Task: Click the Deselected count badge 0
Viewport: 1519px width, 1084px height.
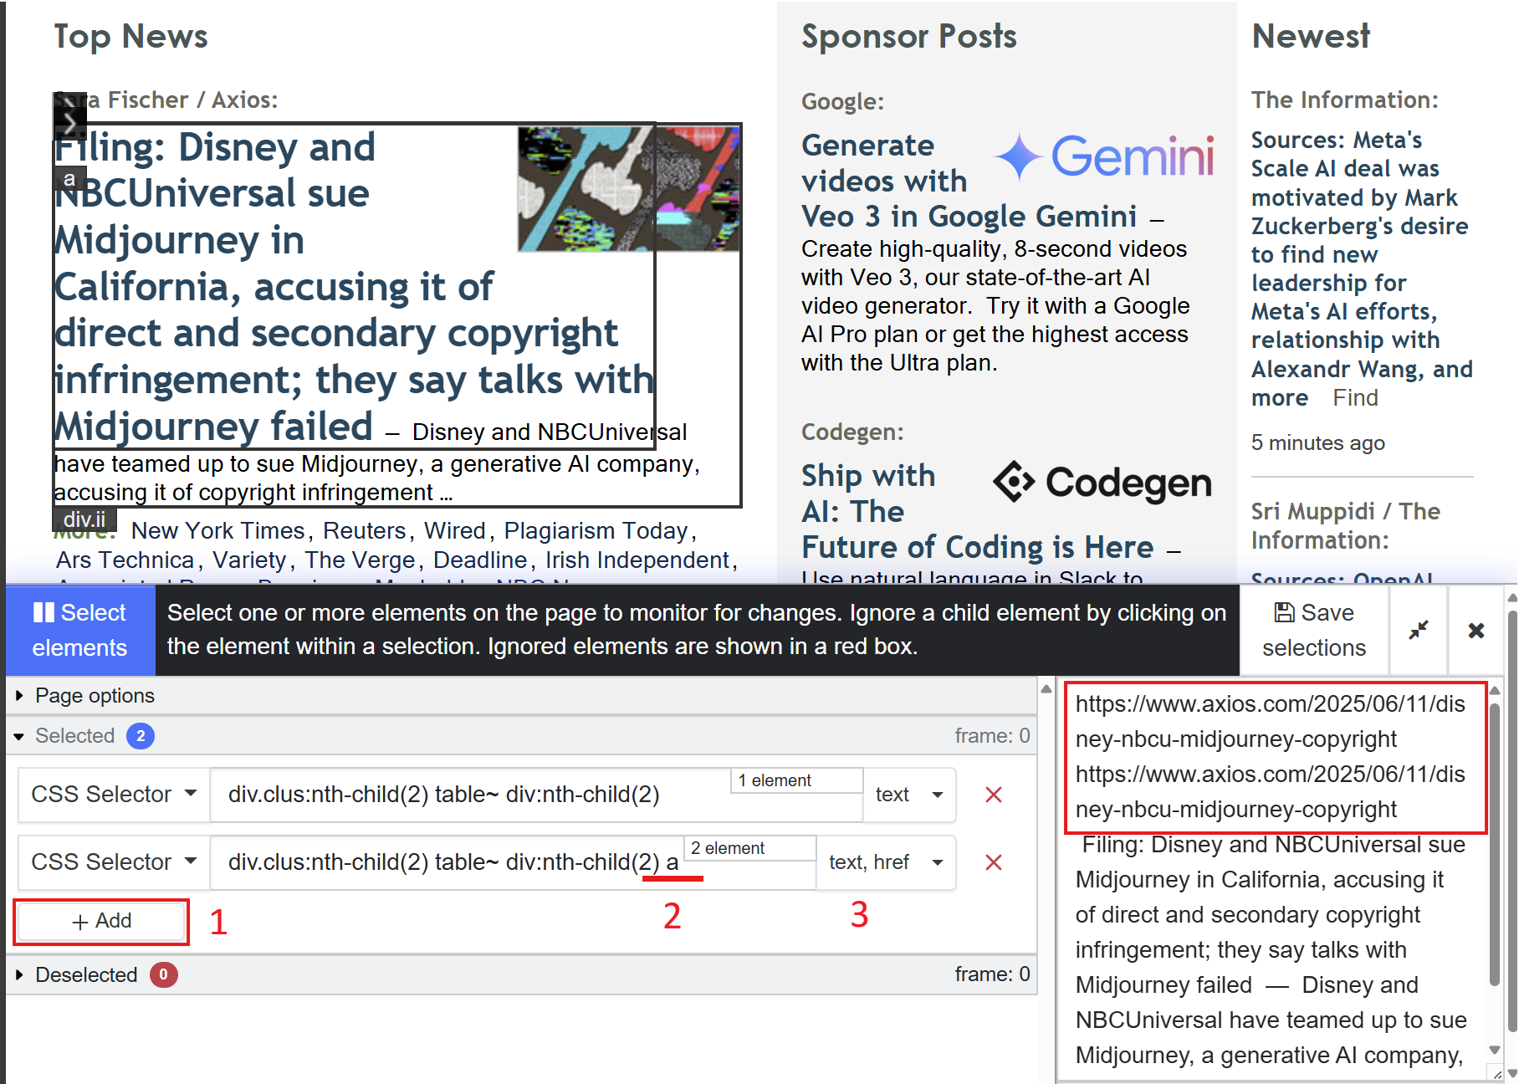Action: pos(164,974)
